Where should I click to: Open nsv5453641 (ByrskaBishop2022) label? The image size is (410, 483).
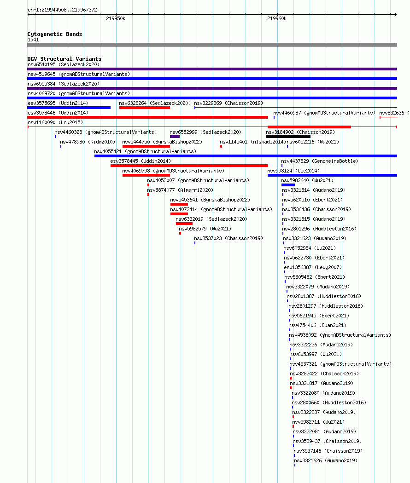click(x=210, y=200)
